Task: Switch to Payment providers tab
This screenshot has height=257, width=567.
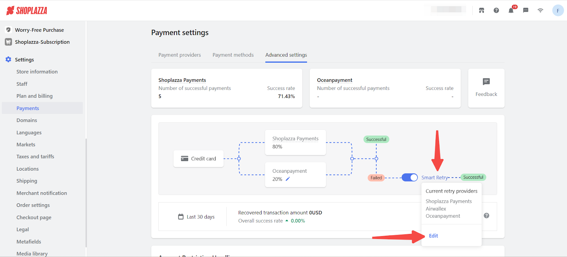Action: point(180,55)
